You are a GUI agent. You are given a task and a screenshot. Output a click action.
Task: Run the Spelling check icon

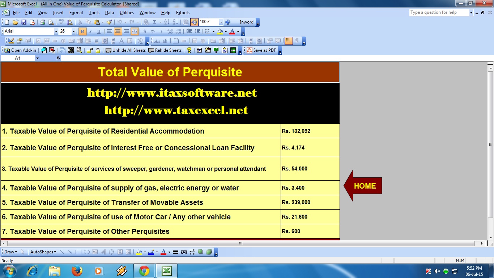coord(61,22)
